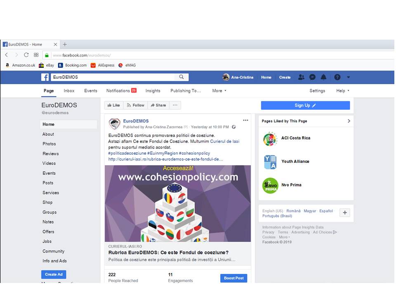Screen dimensions: 396x297
Task: Click the Ana-Cristina profile avatar
Action: tap(226, 77)
